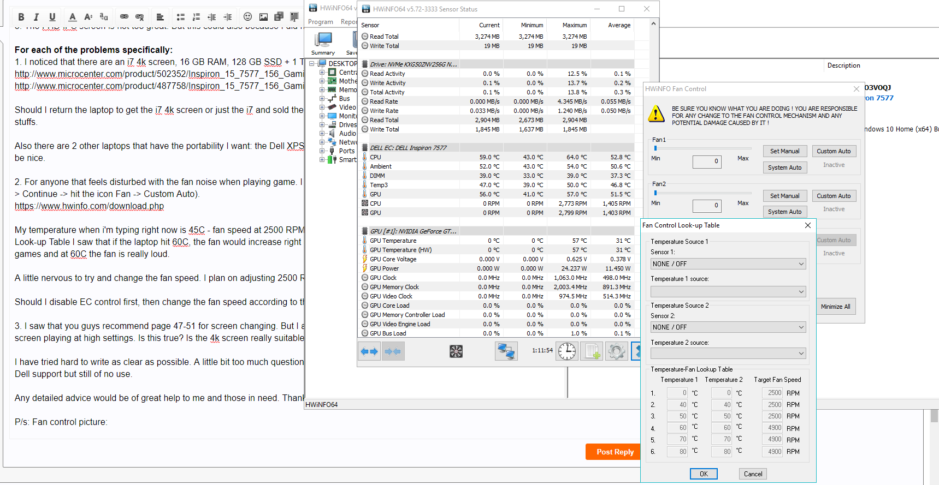Open the Sensor 1 dropdown showing NONE / OFF
Image resolution: width=939 pixels, height=485 pixels.
[x=728, y=264]
